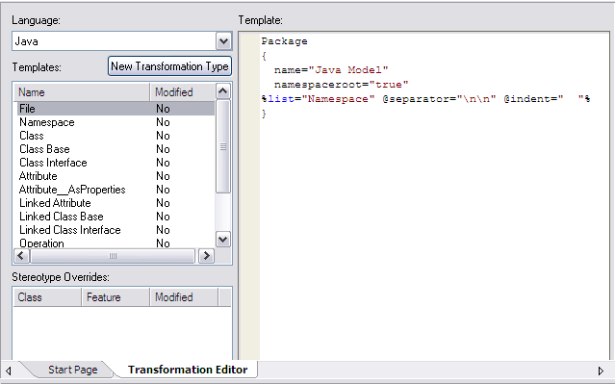The height and width of the screenshot is (384, 615).
Task: Switch to the Start Page tab
Action: [x=72, y=370]
